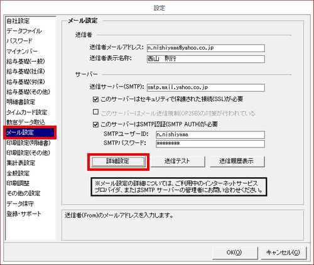
Task: Open the 詳細設定 button
Action: coord(118,161)
